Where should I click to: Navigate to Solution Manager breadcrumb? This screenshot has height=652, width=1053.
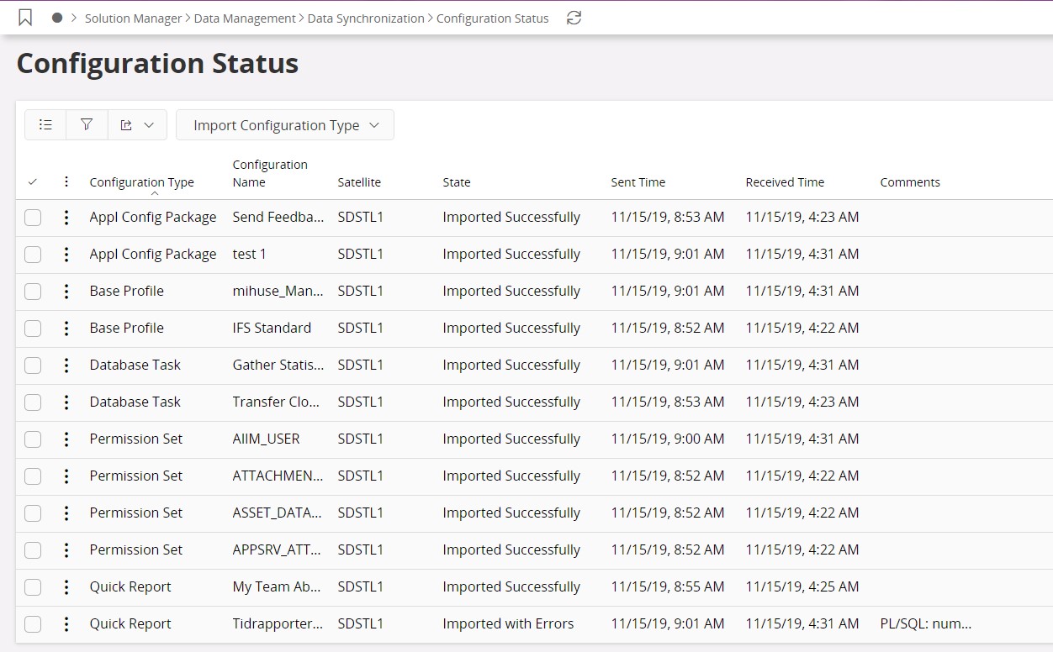click(133, 18)
